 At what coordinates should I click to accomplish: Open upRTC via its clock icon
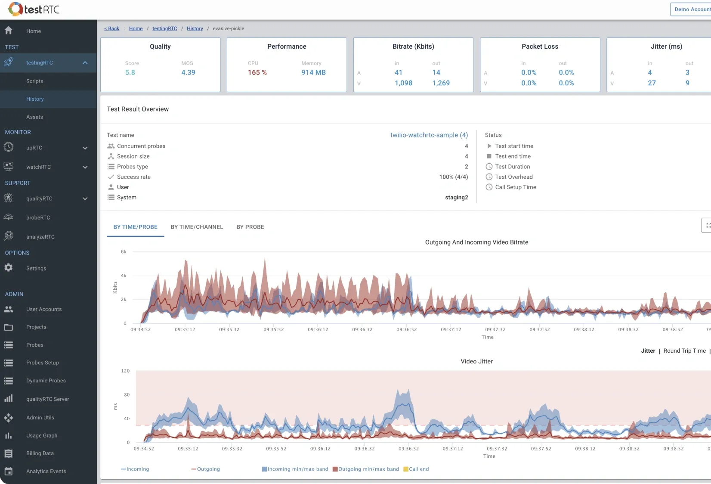click(9, 147)
